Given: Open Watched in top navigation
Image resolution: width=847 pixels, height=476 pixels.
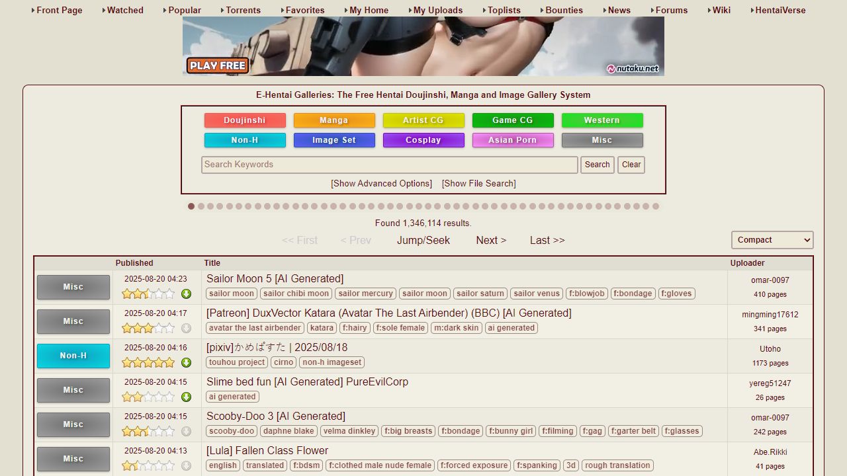Looking at the screenshot, I should click(x=124, y=10).
